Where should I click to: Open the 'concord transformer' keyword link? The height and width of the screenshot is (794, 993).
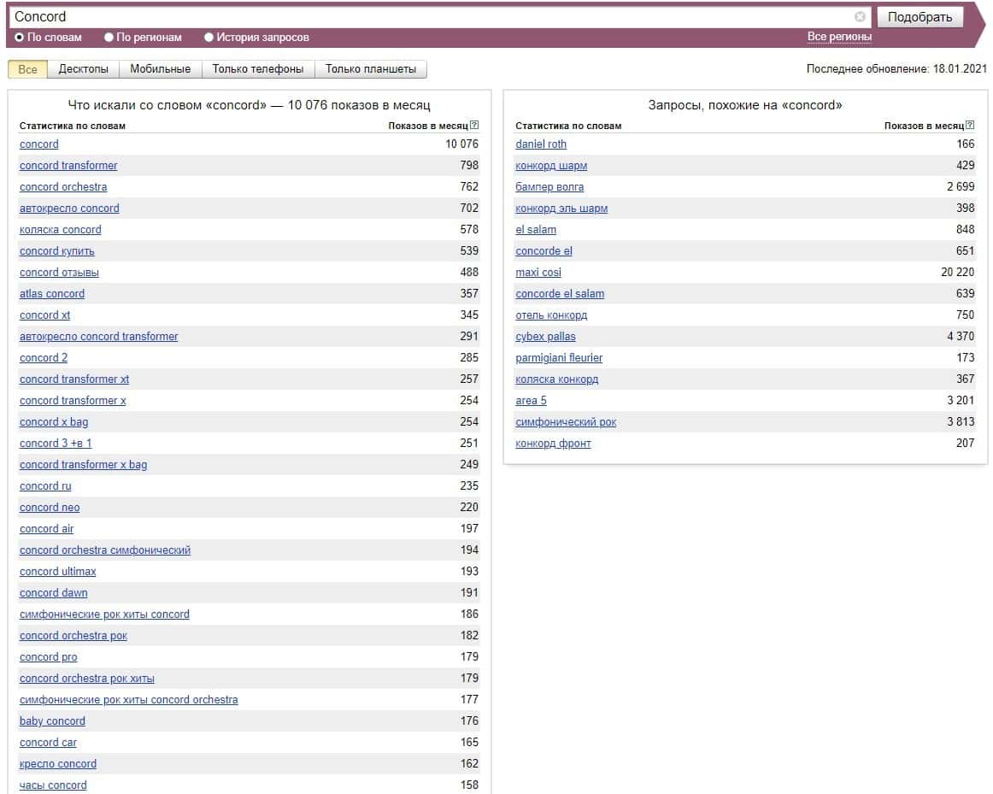[x=68, y=166]
